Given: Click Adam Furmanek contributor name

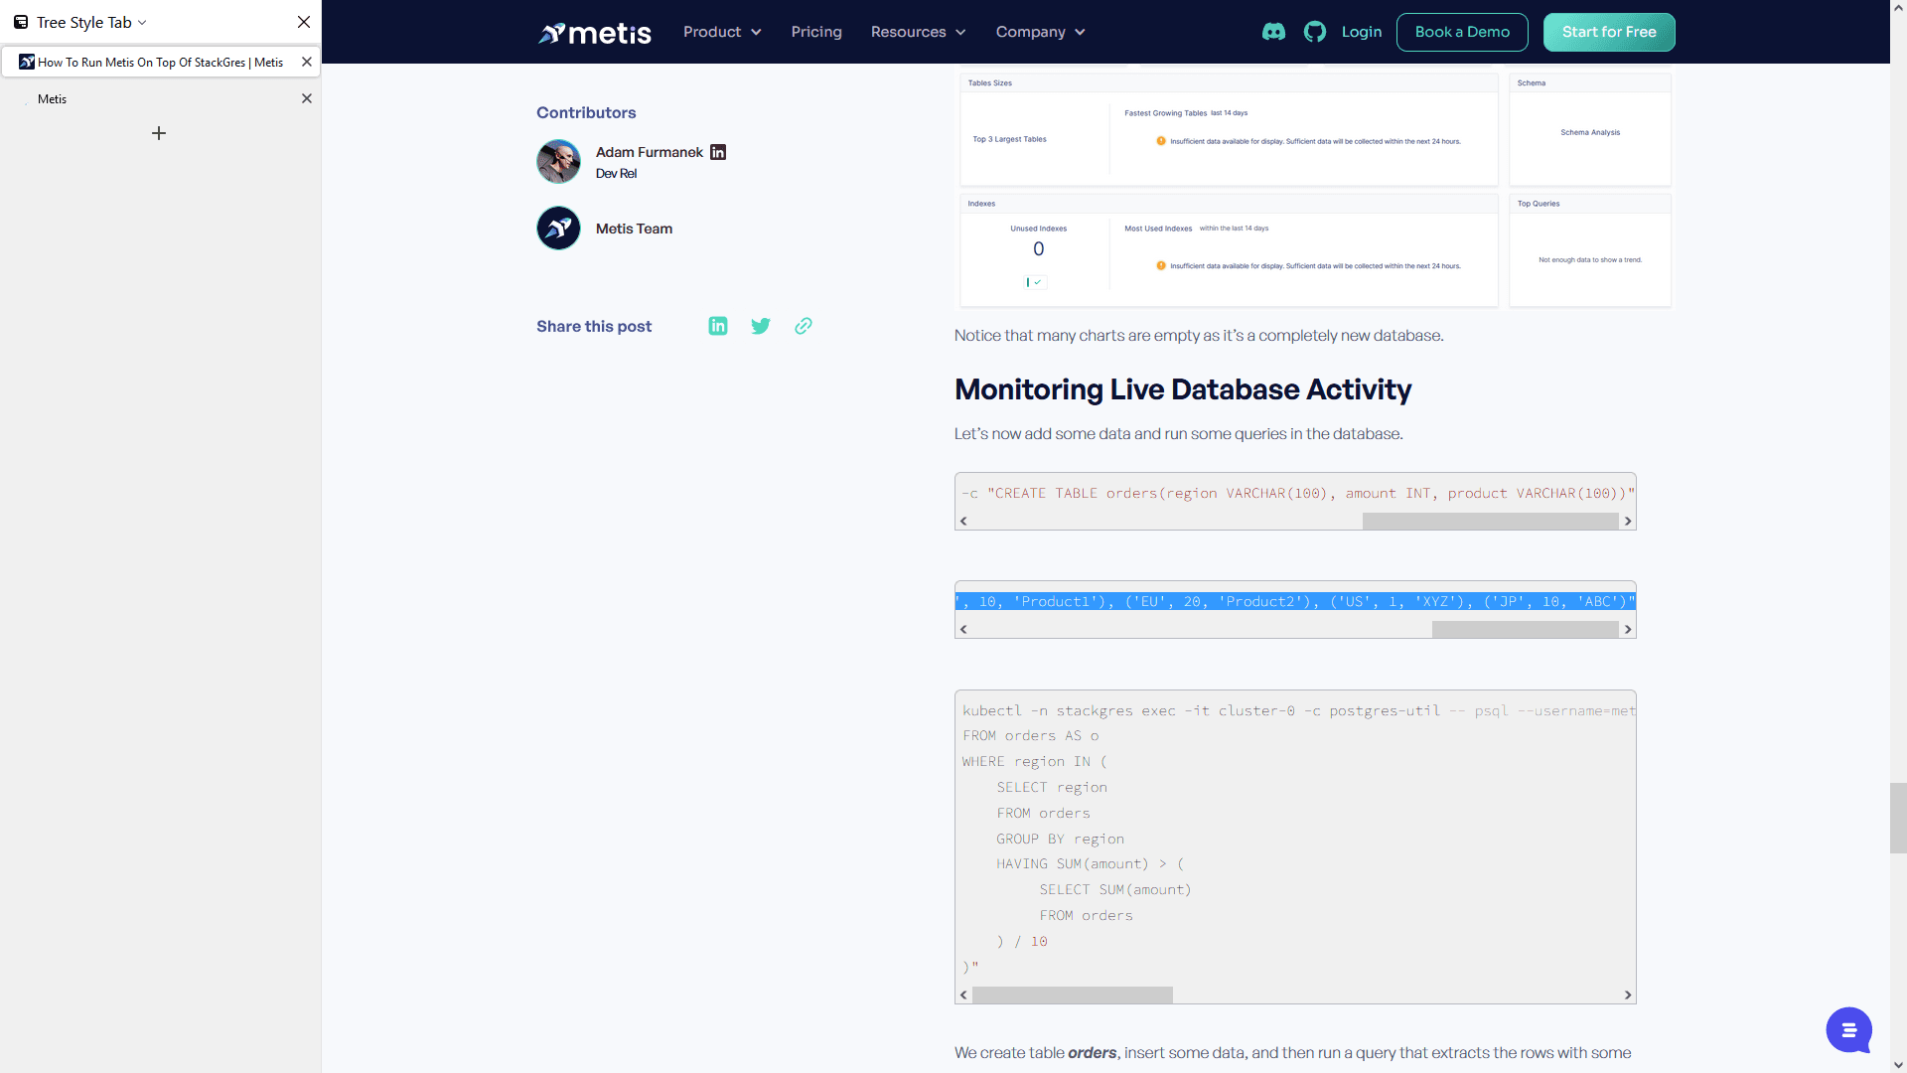Looking at the screenshot, I should [x=650, y=152].
